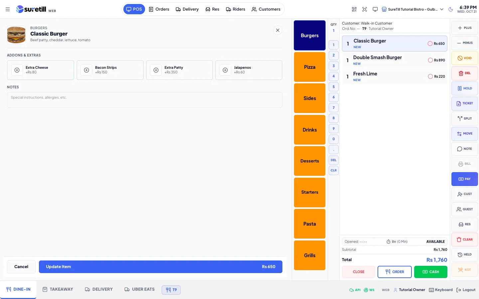
Task: Add Extra Patty addon
Action: pos(179,70)
